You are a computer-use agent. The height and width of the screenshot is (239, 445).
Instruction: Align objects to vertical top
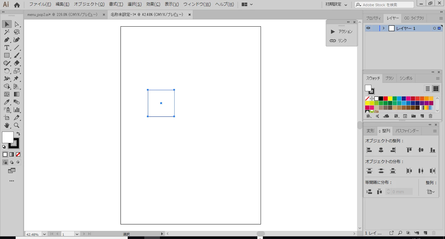[x=409, y=150]
